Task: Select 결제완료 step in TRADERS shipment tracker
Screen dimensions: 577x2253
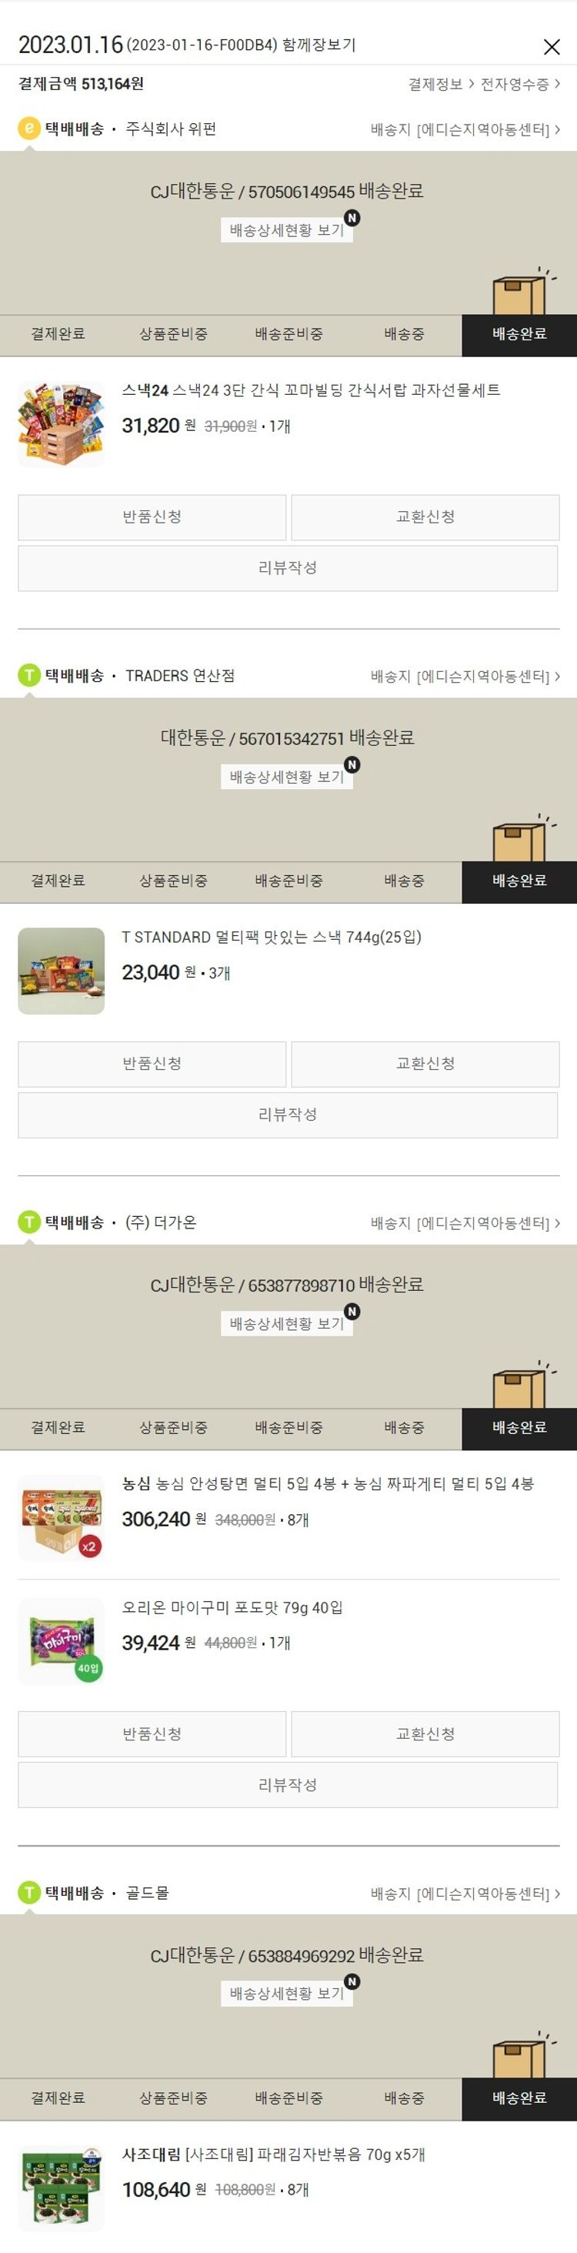Action: coord(58,881)
